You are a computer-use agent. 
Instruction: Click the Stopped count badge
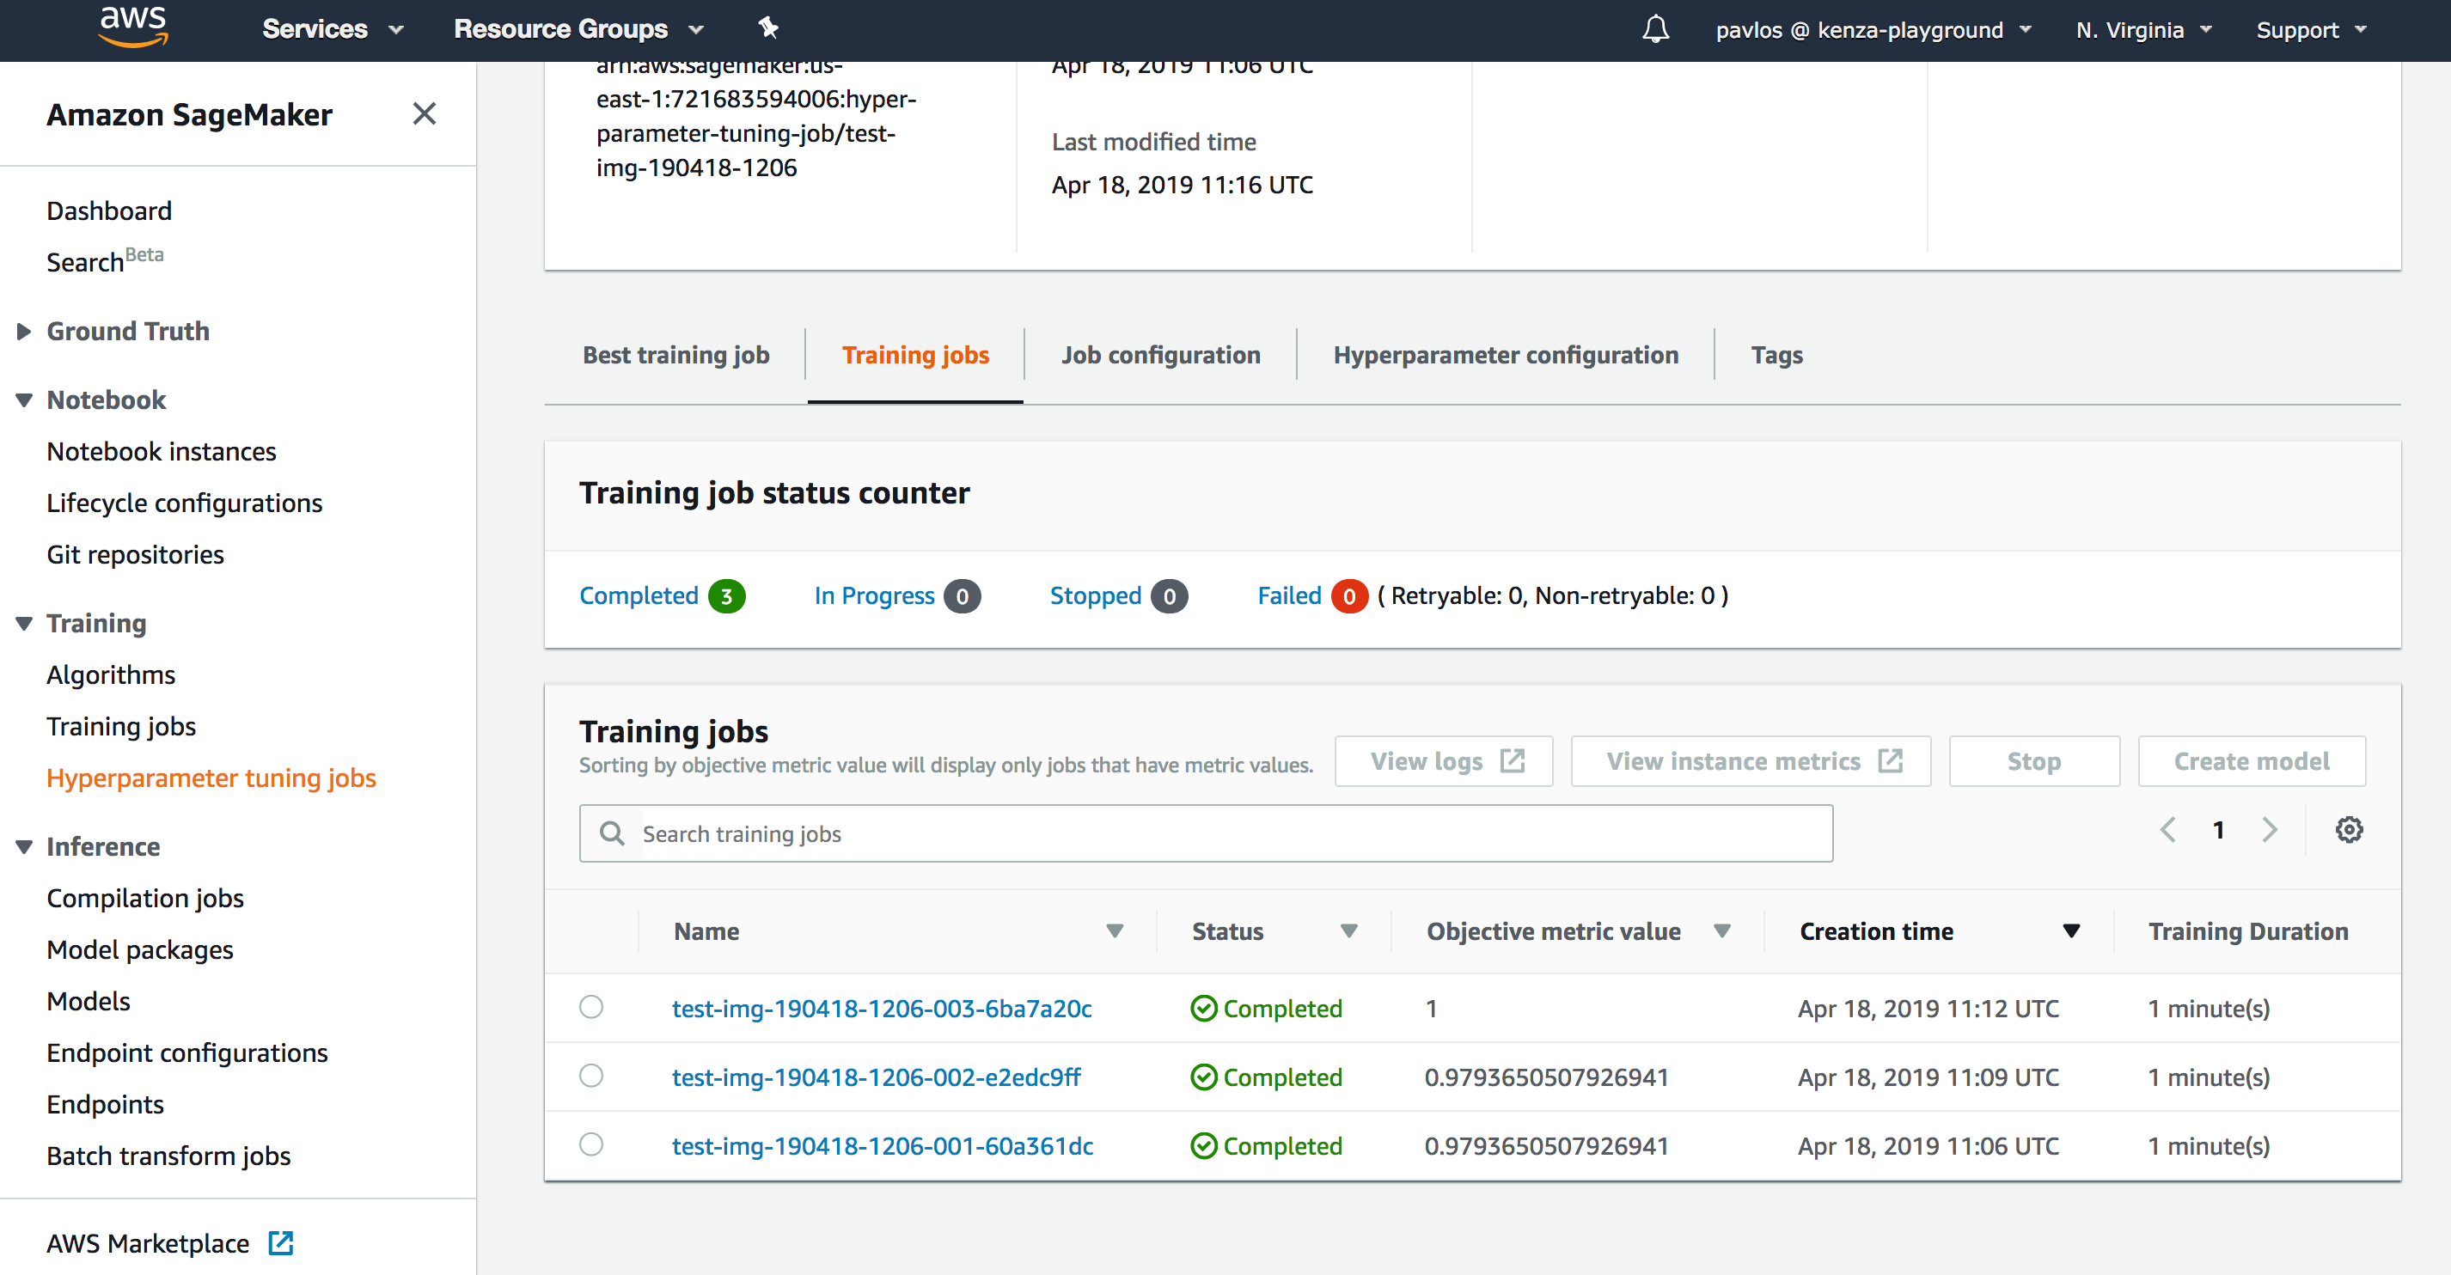pos(1170,596)
